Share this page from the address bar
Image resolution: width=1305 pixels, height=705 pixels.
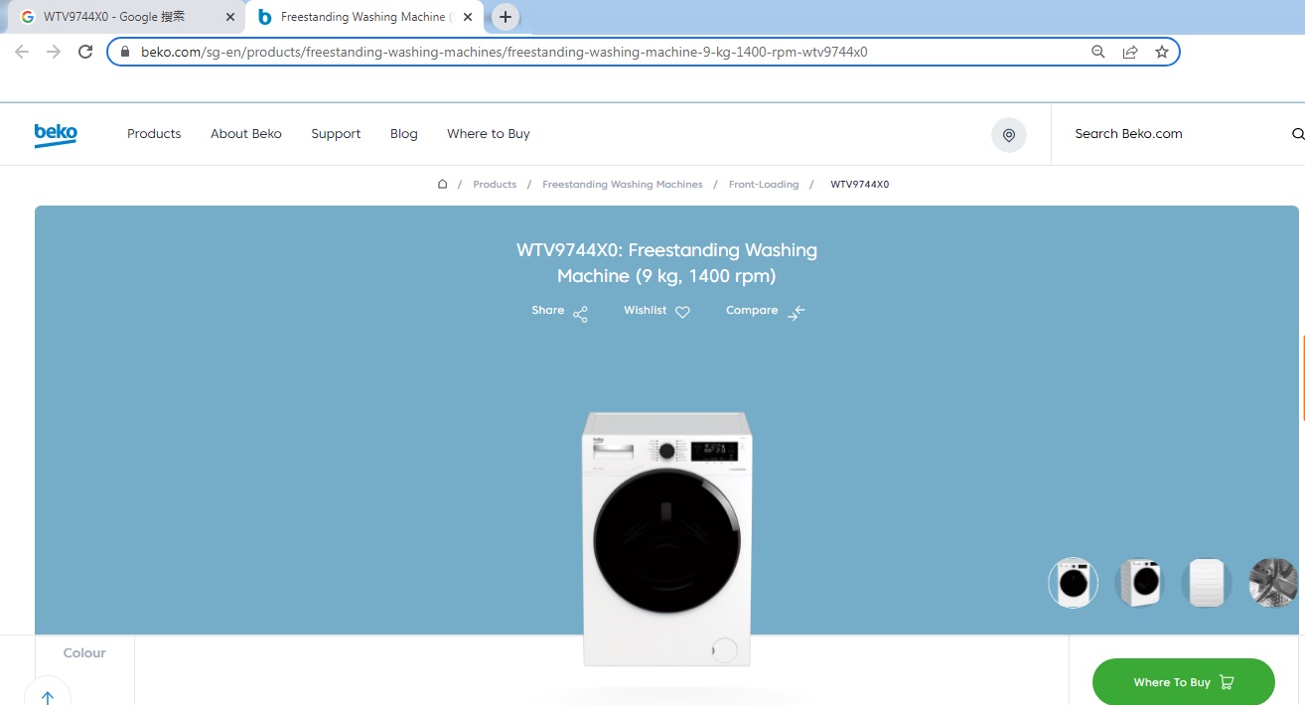[1130, 52]
